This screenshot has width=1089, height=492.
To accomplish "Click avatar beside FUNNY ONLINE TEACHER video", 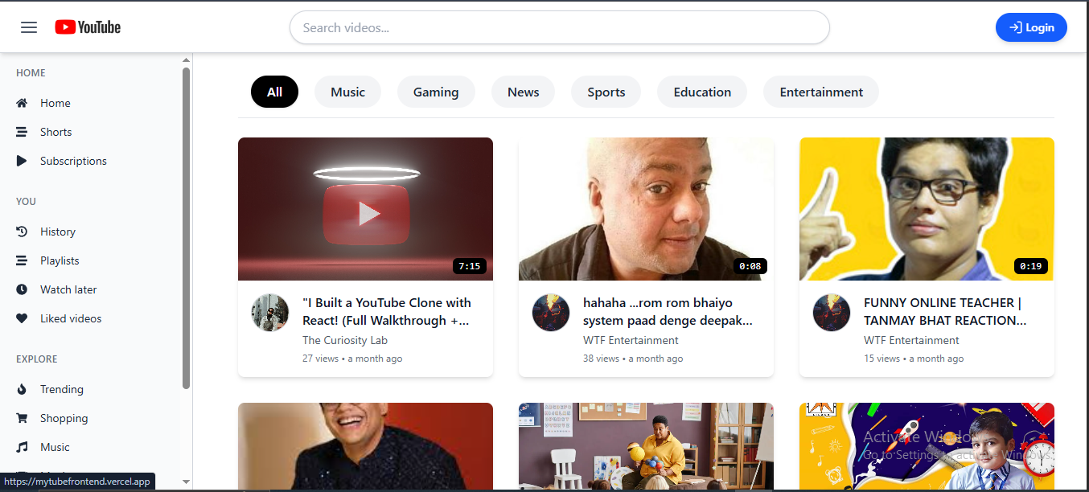I will click(832, 313).
